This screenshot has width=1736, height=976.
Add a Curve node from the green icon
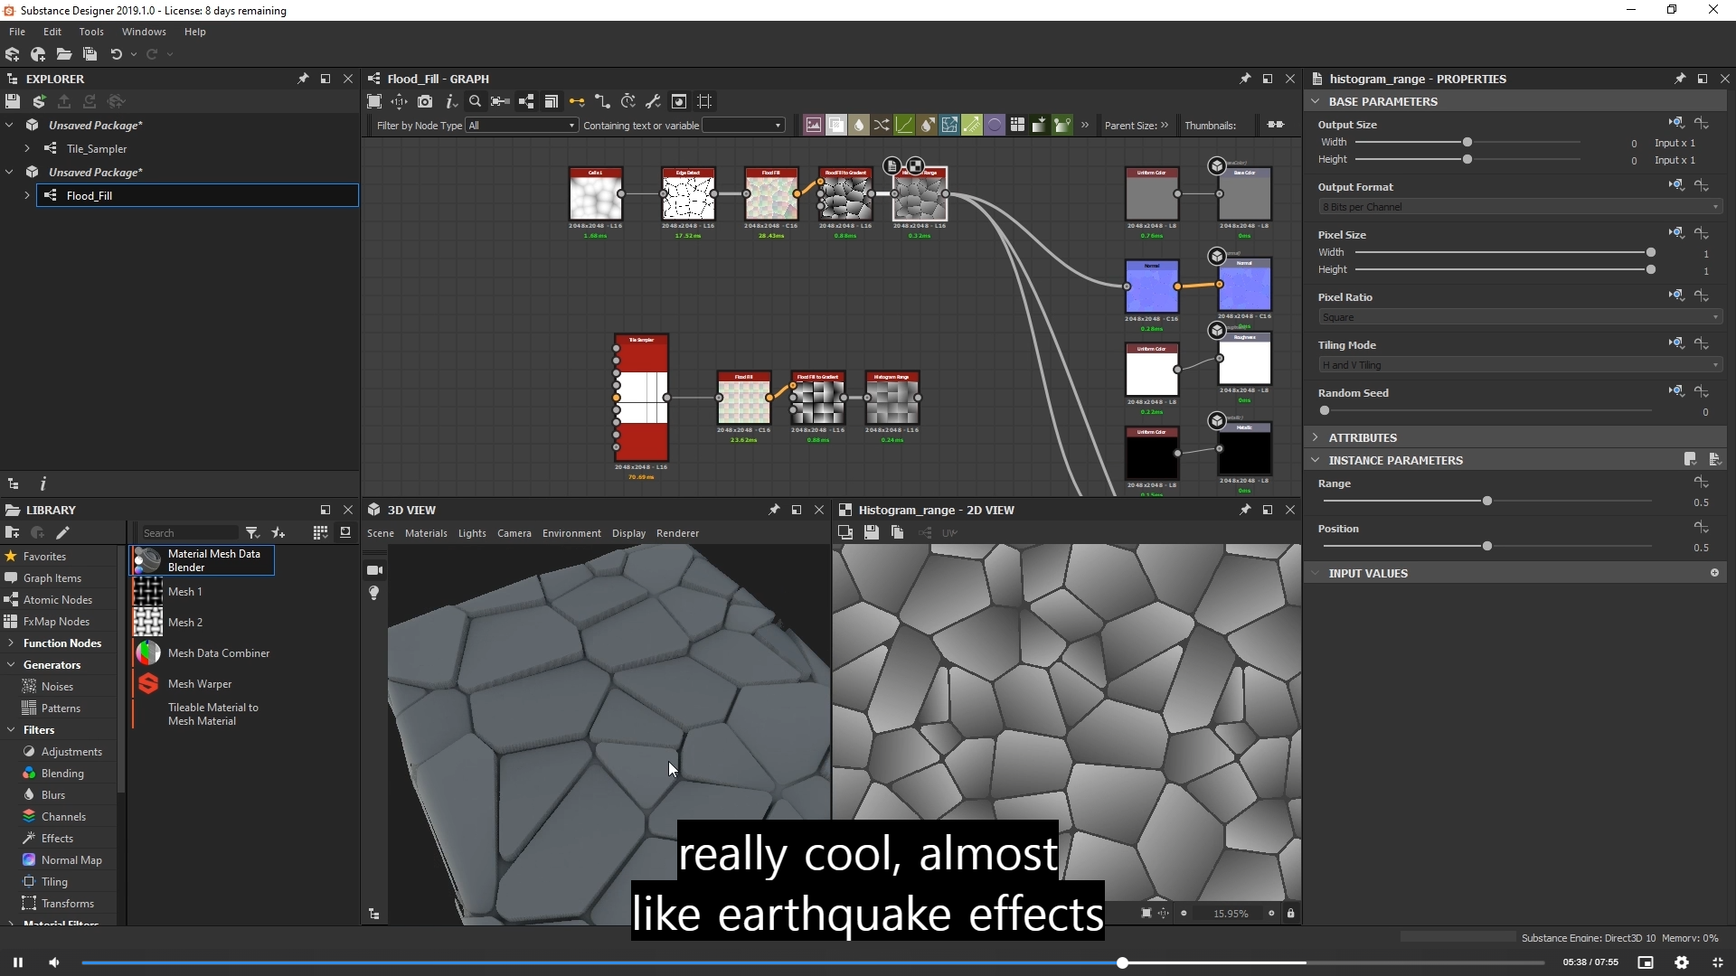click(904, 125)
